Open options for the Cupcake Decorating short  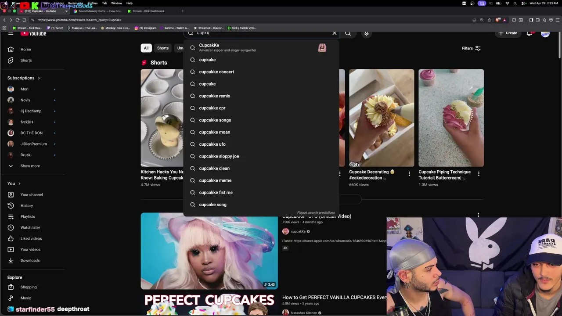[x=409, y=174]
